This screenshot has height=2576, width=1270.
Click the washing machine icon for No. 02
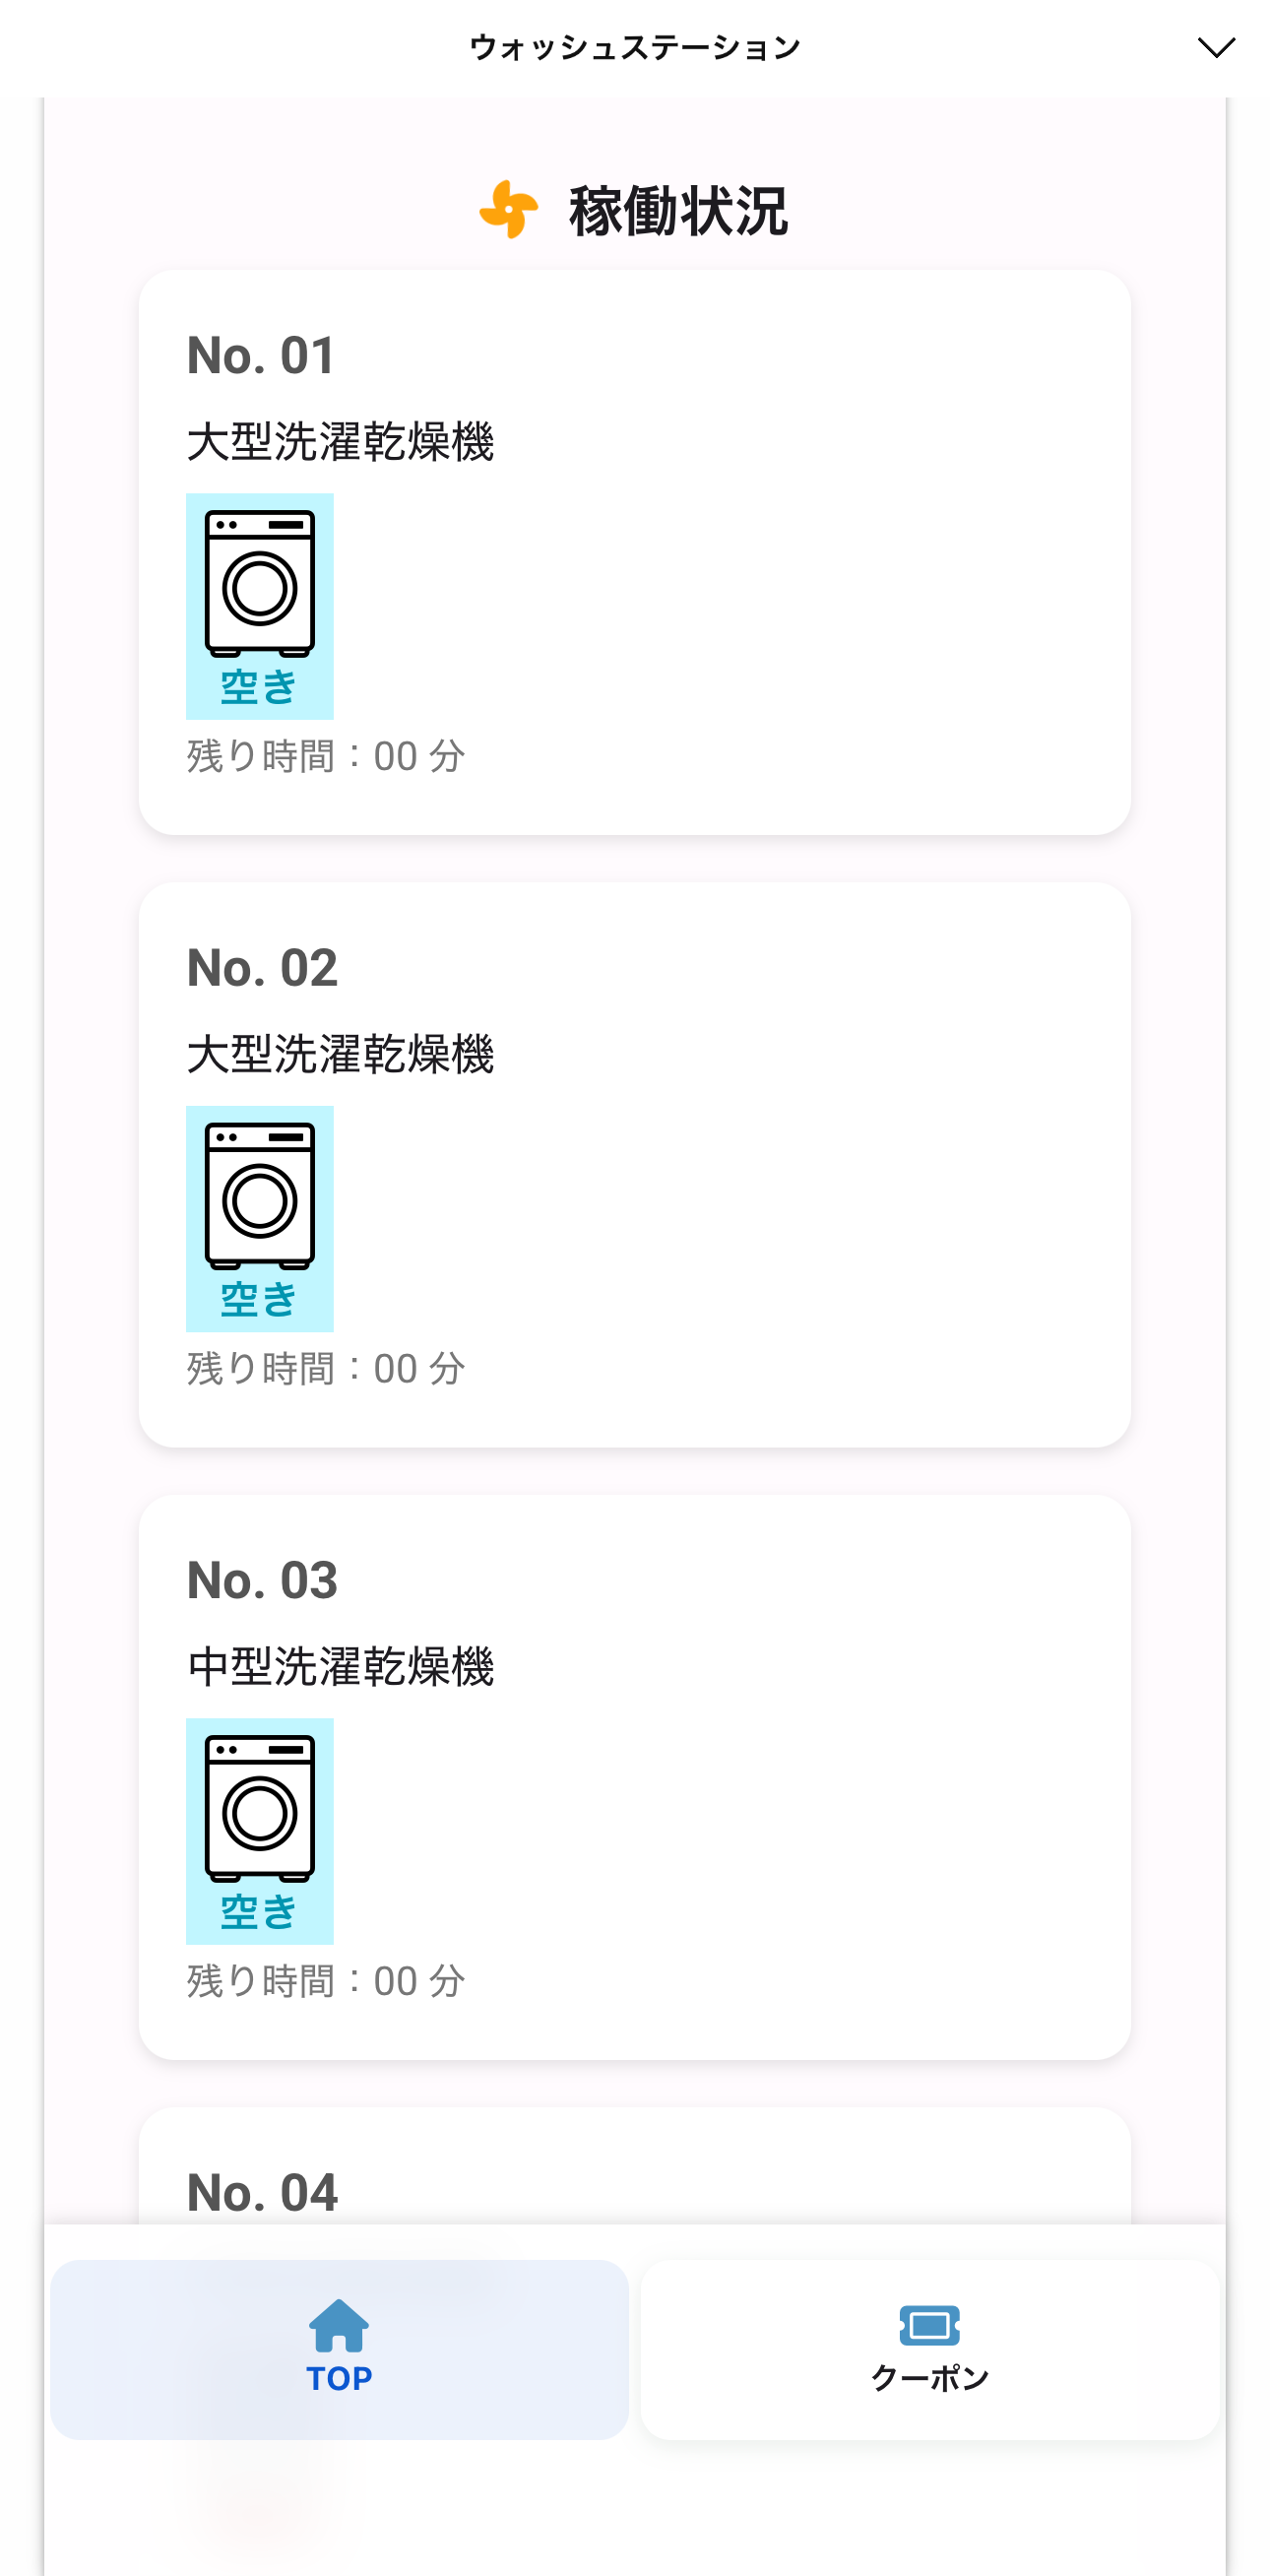click(x=260, y=1195)
